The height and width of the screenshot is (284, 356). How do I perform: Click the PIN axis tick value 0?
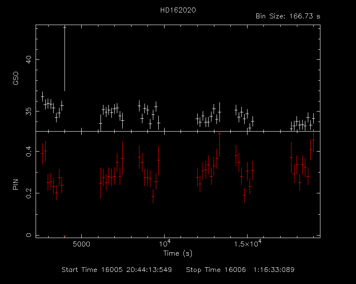coord(28,235)
